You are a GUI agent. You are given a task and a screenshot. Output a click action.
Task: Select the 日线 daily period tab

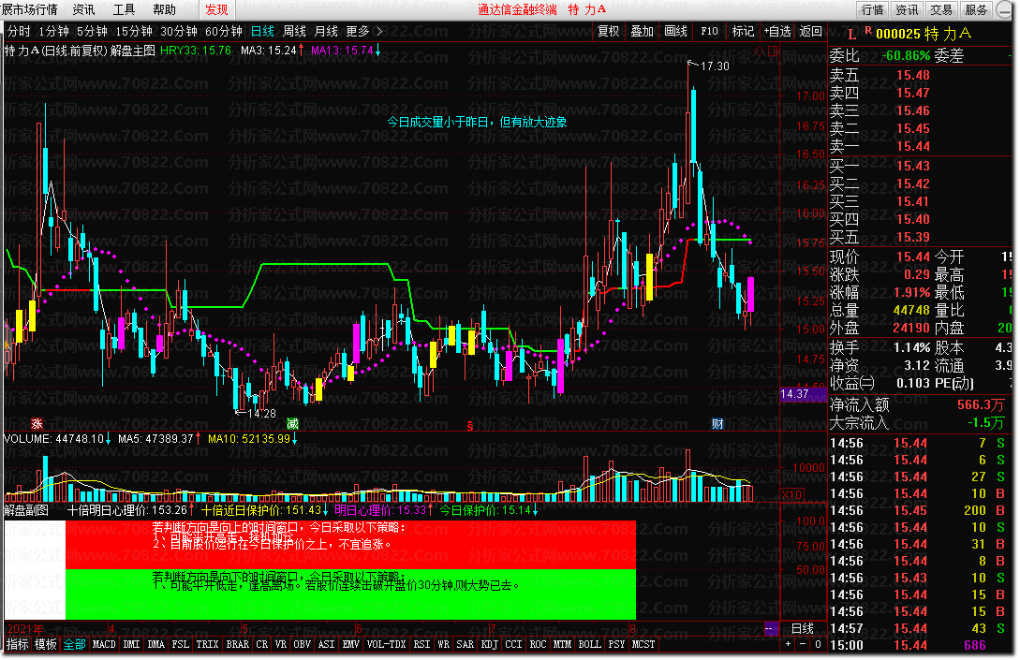[263, 31]
